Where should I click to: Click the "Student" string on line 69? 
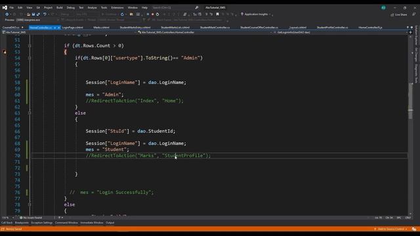(114, 149)
